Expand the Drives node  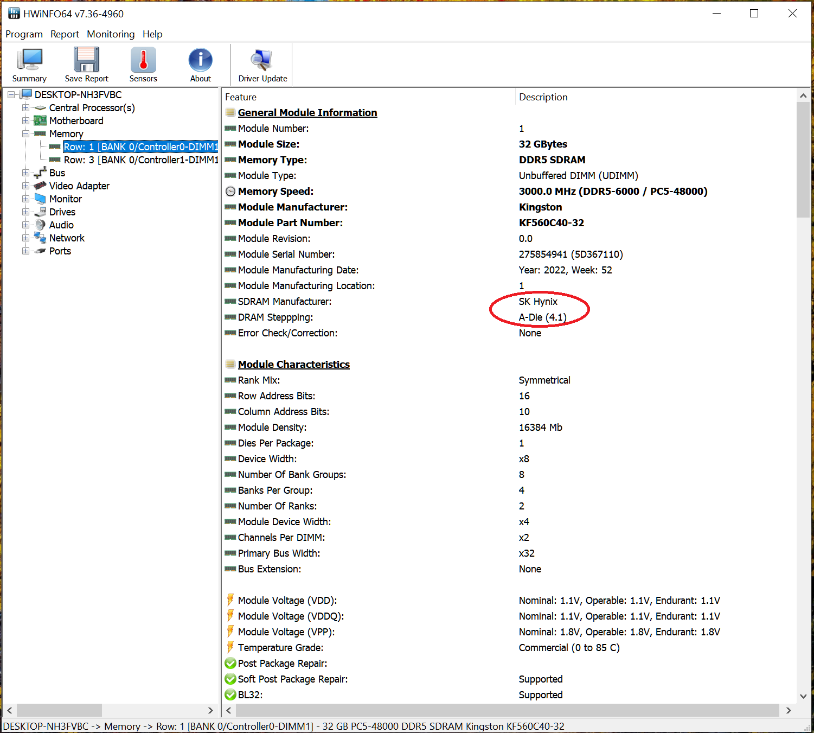[x=25, y=212]
